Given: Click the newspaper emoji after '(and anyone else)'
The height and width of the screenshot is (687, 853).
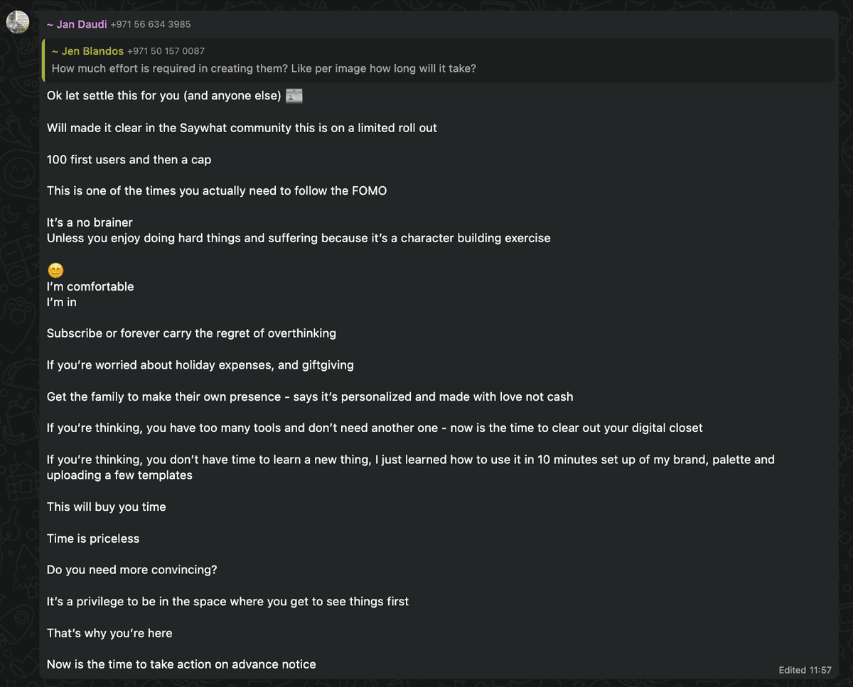Looking at the screenshot, I should coord(294,96).
